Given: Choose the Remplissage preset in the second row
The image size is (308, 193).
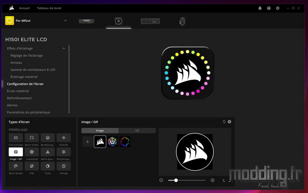Looking at the screenshot, I should [x=64, y=152].
